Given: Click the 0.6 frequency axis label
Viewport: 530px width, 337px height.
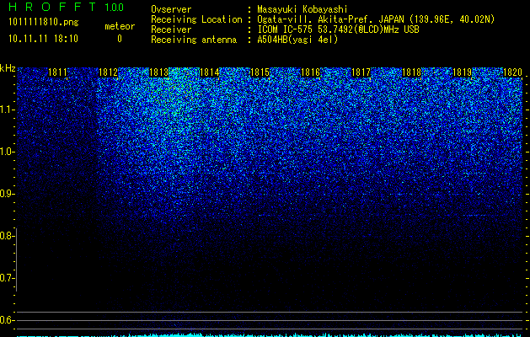Looking at the screenshot, I should (x=8, y=320).
